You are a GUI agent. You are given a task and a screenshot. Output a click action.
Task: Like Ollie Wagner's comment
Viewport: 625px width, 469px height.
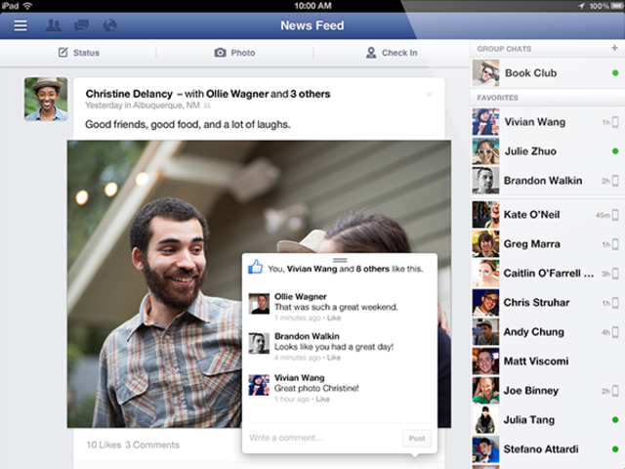(x=334, y=318)
